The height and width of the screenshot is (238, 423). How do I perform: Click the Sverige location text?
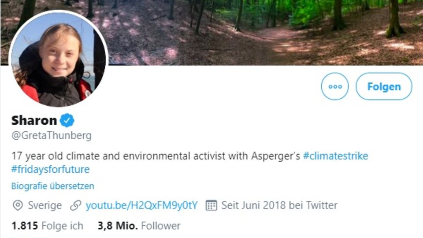pyautogui.click(x=45, y=205)
